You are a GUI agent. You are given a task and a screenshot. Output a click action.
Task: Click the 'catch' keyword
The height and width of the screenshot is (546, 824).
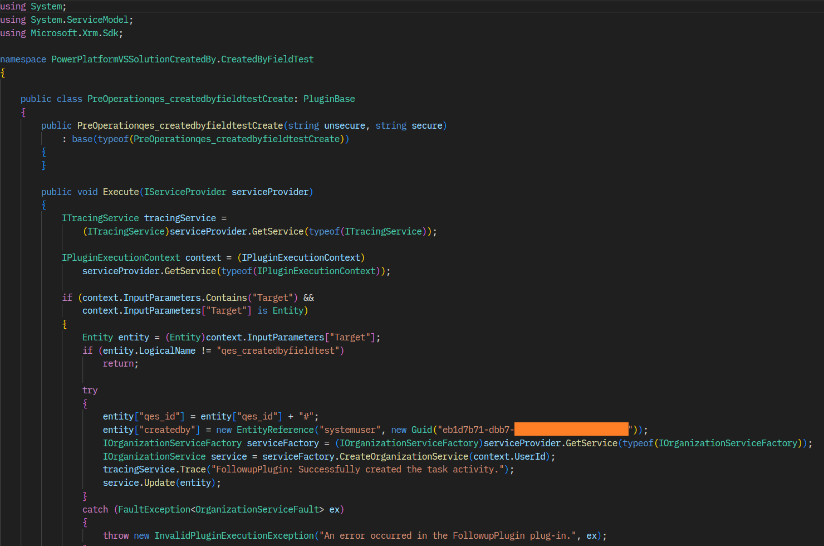click(95, 510)
